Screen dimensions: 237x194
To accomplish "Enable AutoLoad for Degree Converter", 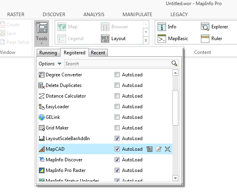I will (x=117, y=75).
